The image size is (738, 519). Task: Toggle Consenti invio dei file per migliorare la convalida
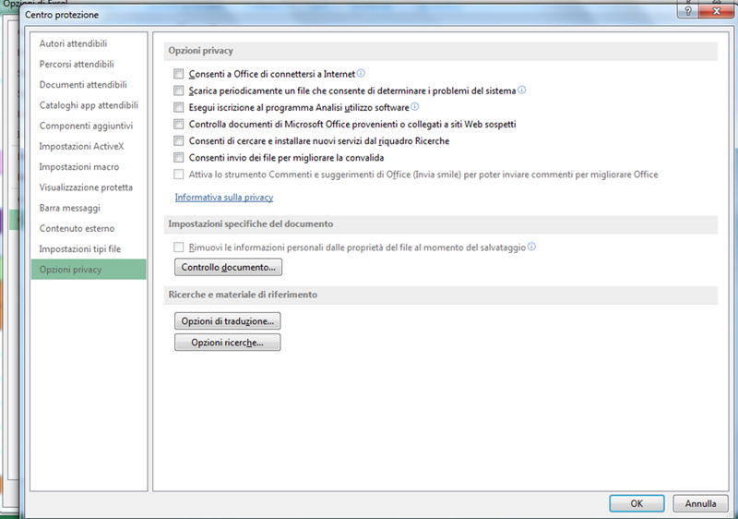tap(178, 157)
